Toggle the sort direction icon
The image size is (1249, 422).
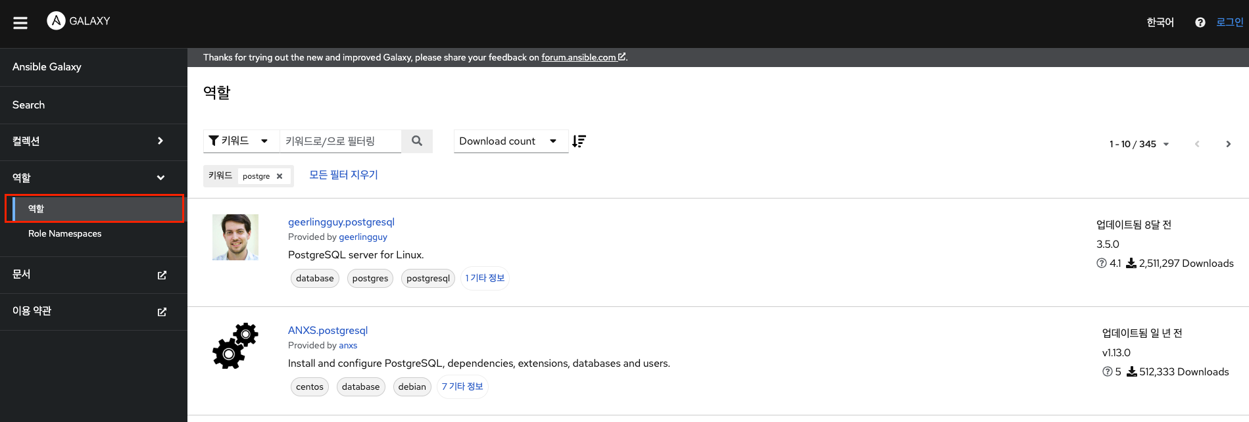point(579,141)
